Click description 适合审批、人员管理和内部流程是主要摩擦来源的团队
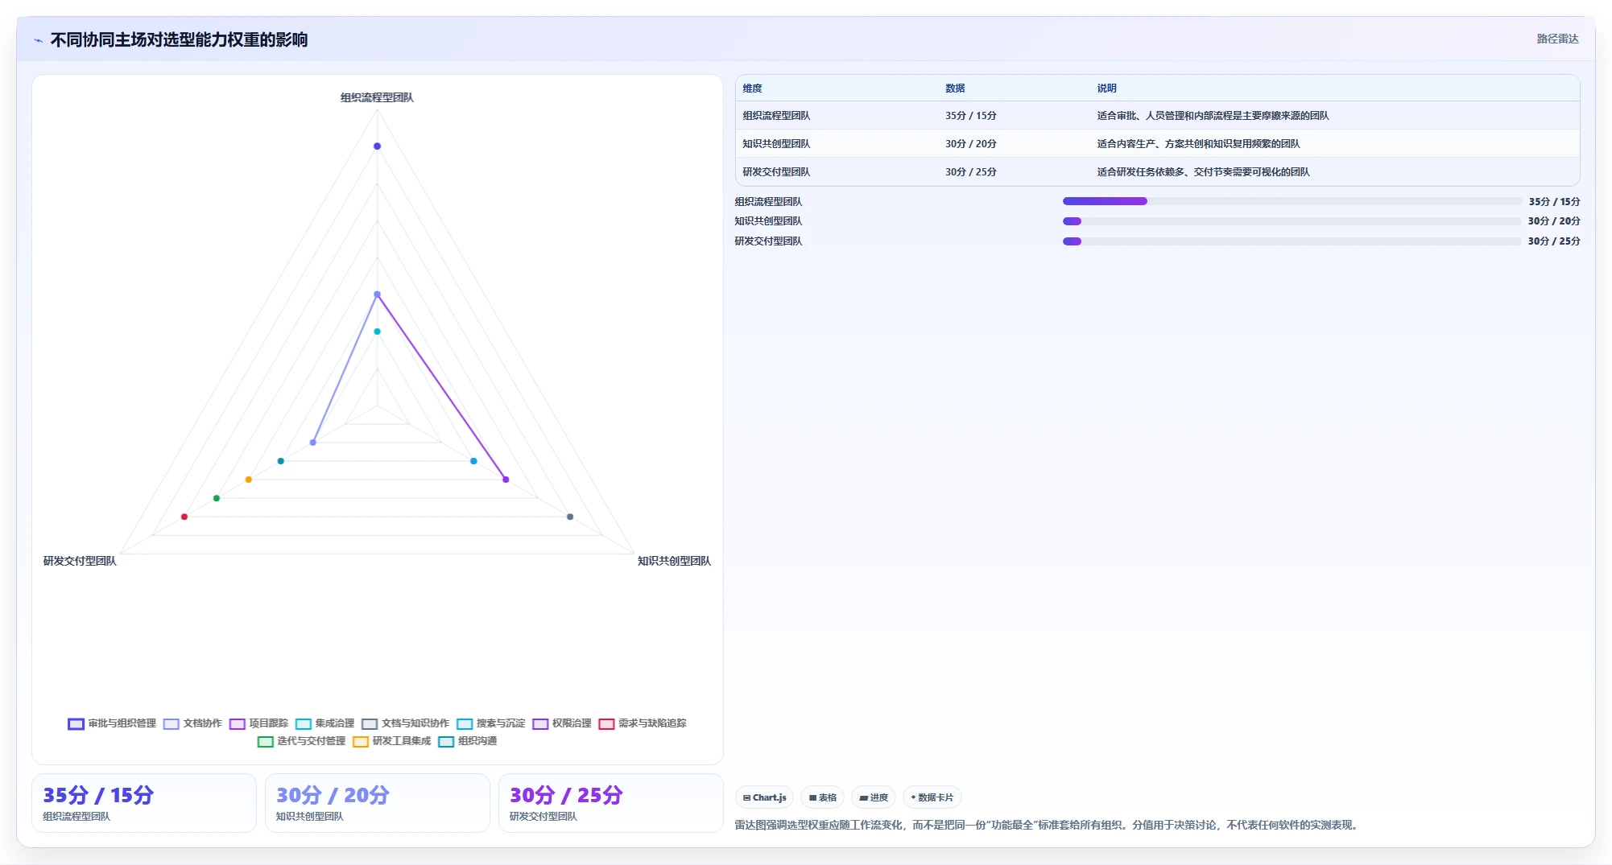The image size is (1612, 865). pyautogui.click(x=1213, y=116)
